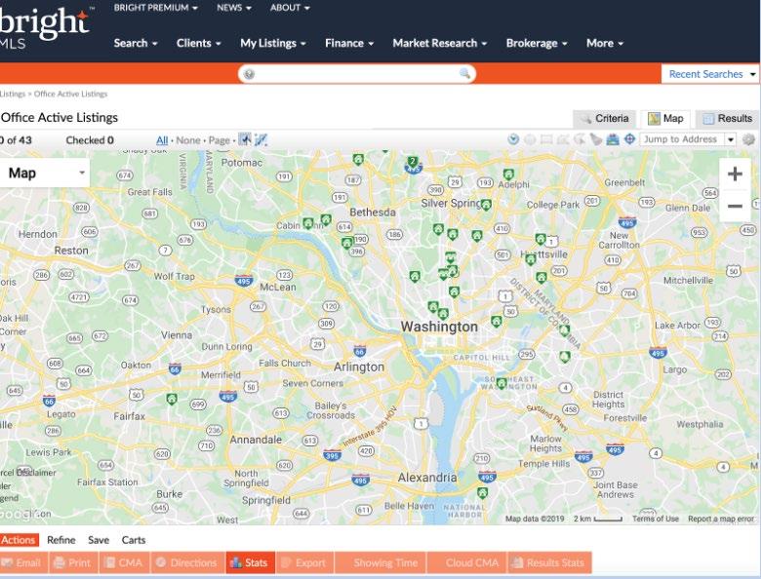This screenshot has height=579, width=761.
Task: Click the listing marker numbered 2
Action: click(x=413, y=162)
